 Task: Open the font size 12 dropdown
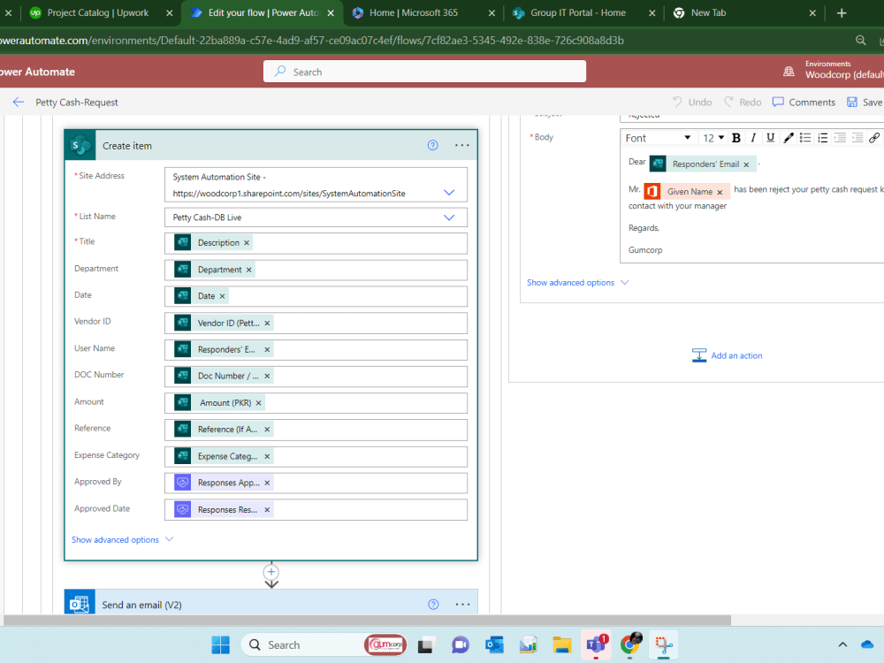(x=713, y=138)
